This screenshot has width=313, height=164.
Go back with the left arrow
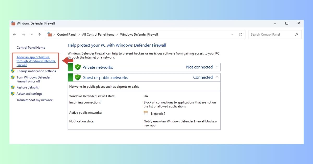[14, 35]
